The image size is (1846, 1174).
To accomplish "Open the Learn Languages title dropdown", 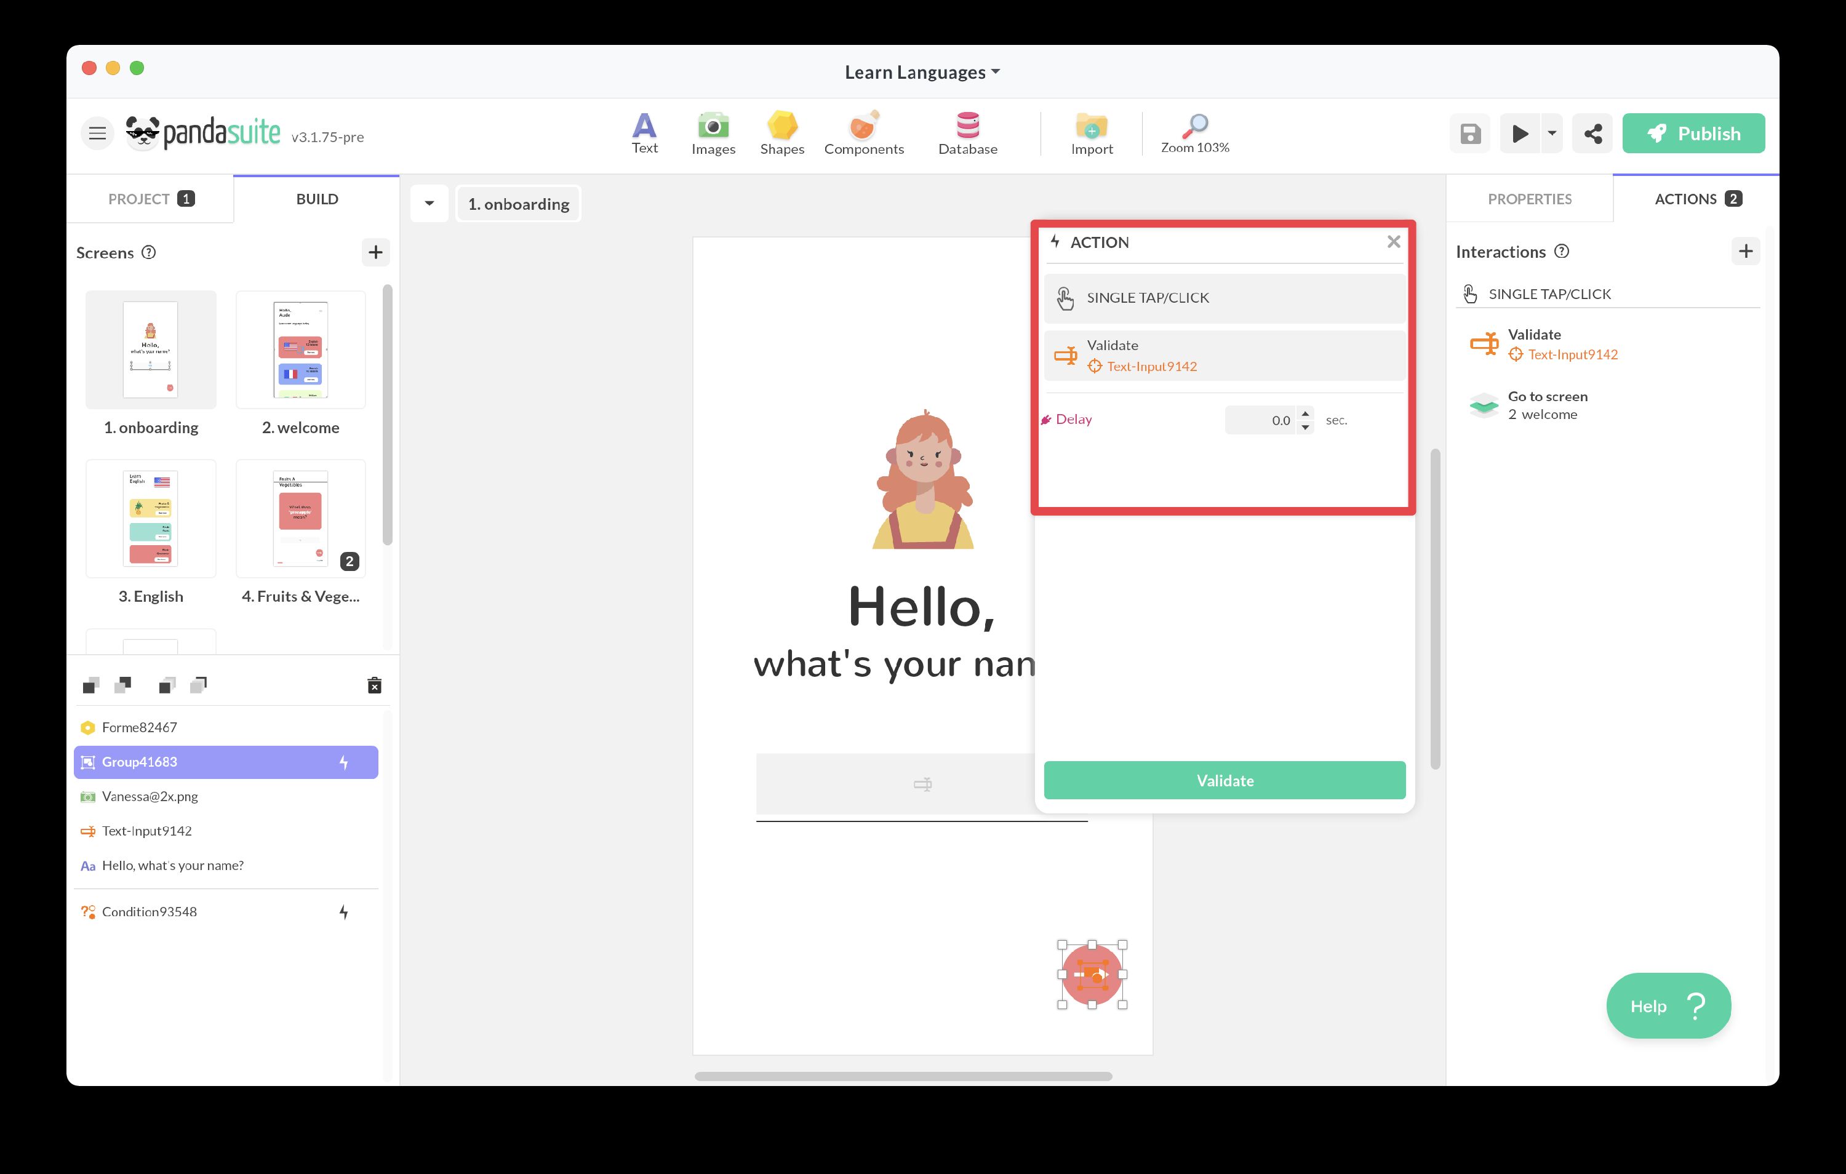I will (922, 72).
